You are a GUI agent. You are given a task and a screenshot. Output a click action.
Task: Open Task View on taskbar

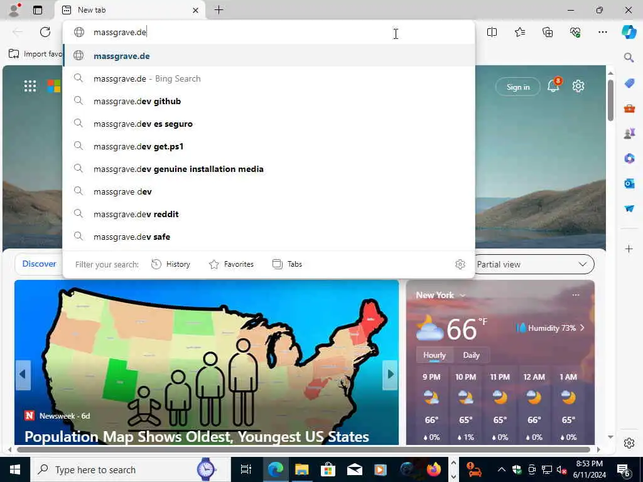[246, 469]
